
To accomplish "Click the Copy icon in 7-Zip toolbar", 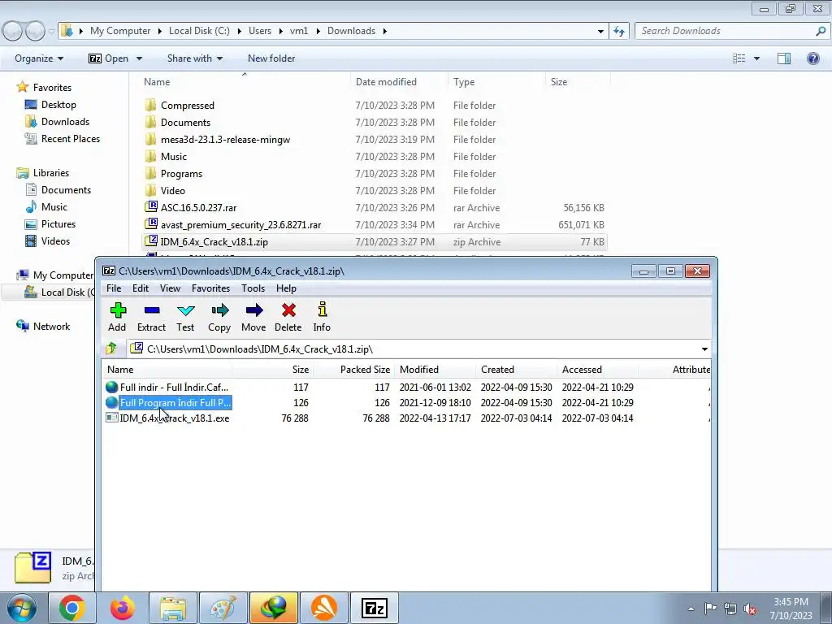I will [x=219, y=310].
